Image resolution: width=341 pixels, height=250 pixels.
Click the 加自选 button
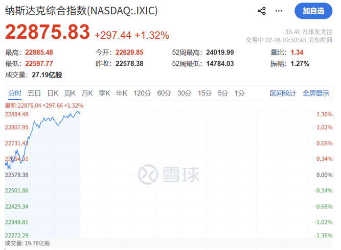(x=313, y=11)
